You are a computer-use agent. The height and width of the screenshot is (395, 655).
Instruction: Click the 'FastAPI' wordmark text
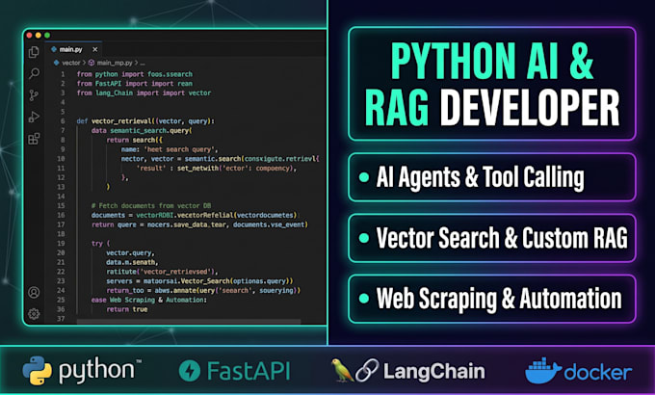tap(249, 371)
